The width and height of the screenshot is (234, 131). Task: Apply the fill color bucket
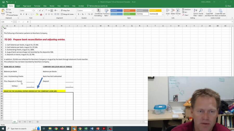click(x=37, y=14)
